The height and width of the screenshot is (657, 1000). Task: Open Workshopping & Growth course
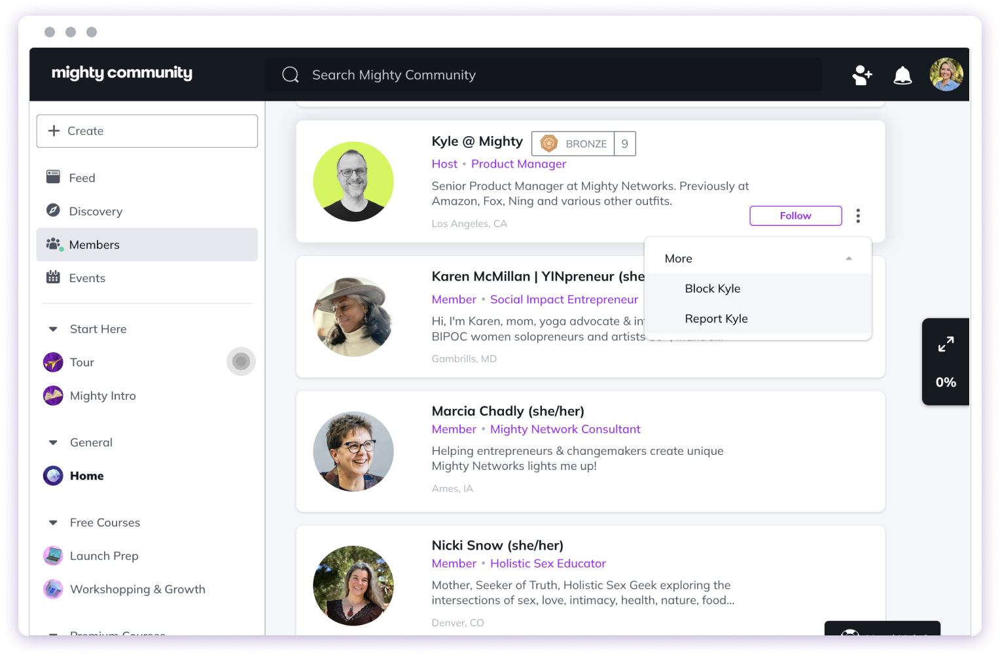click(x=137, y=590)
